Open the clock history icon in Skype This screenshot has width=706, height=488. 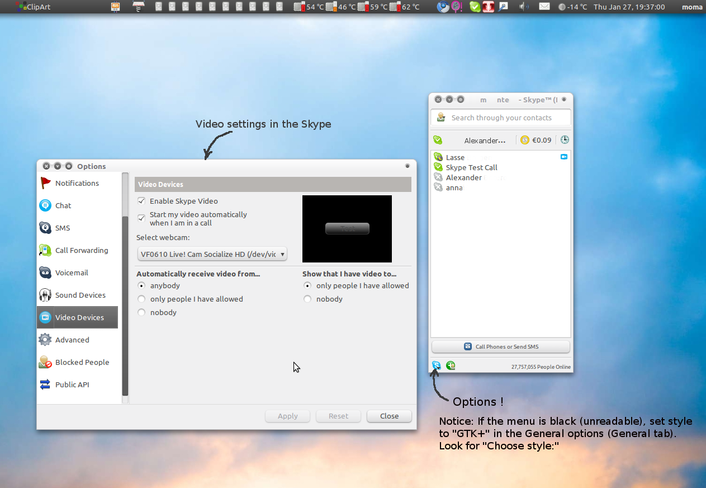(x=565, y=140)
